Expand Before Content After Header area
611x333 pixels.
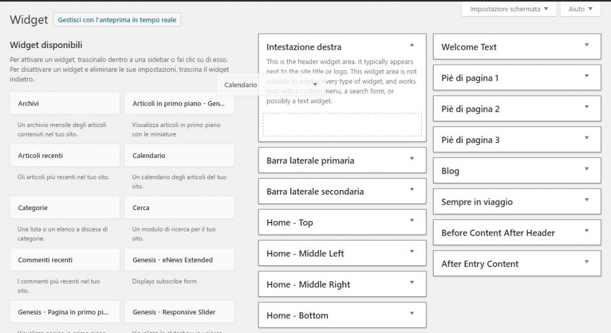click(x=587, y=230)
